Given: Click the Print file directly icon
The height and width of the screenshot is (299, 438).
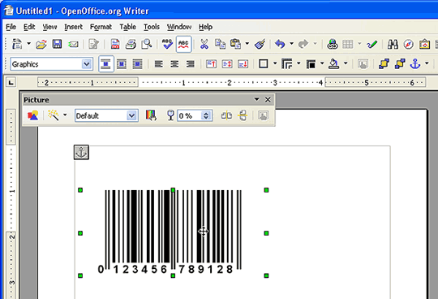Looking at the screenshot, I should (x=131, y=44).
